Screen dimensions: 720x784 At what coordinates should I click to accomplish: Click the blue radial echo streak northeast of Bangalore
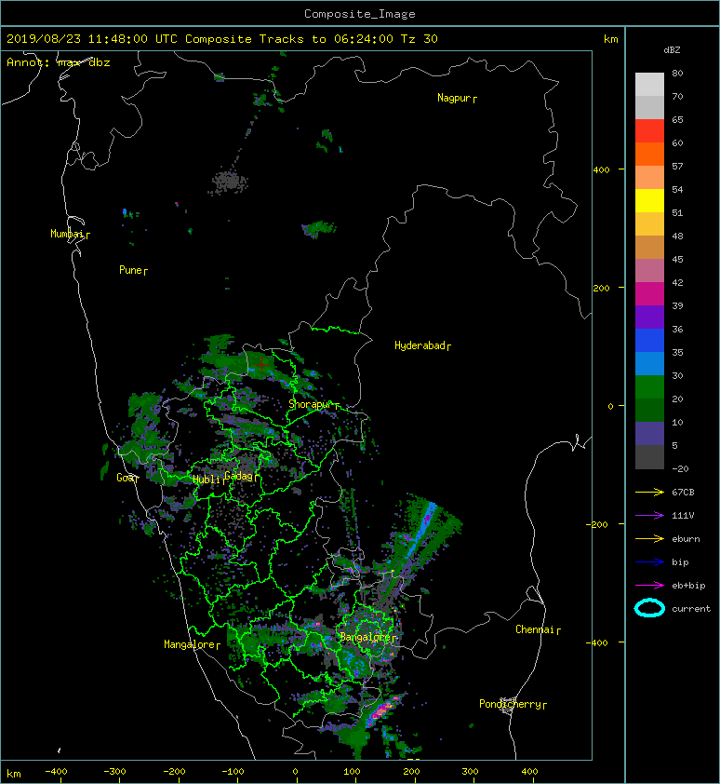click(x=421, y=530)
